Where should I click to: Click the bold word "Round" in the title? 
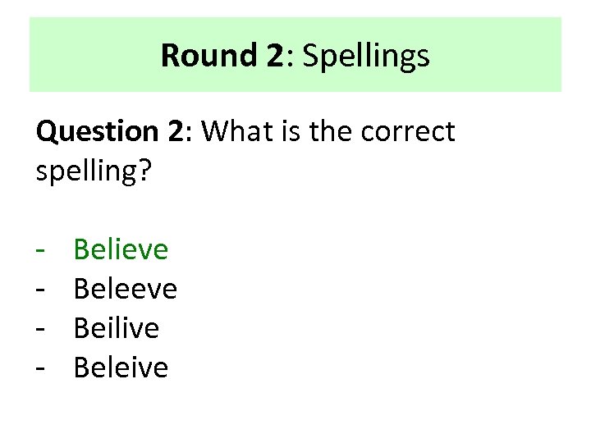(198, 56)
